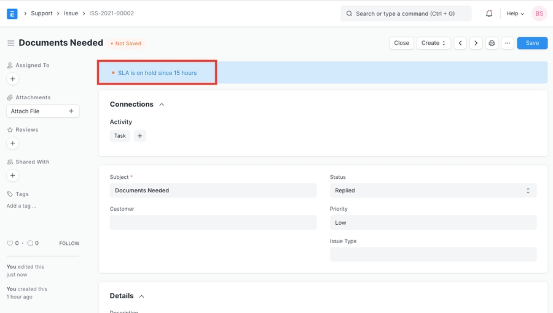Collapse the Details section
This screenshot has height=313, width=553.
(x=141, y=296)
